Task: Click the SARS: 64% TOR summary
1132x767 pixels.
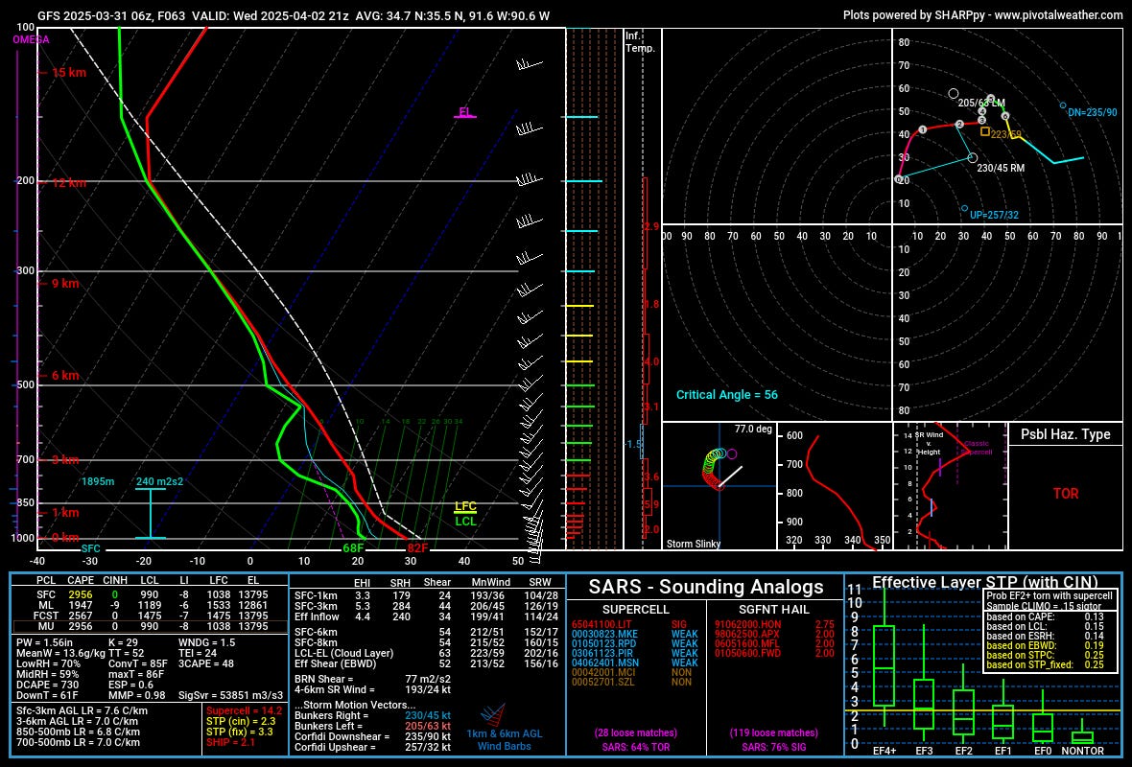Action: pyautogui.click(x=635, y=747)
